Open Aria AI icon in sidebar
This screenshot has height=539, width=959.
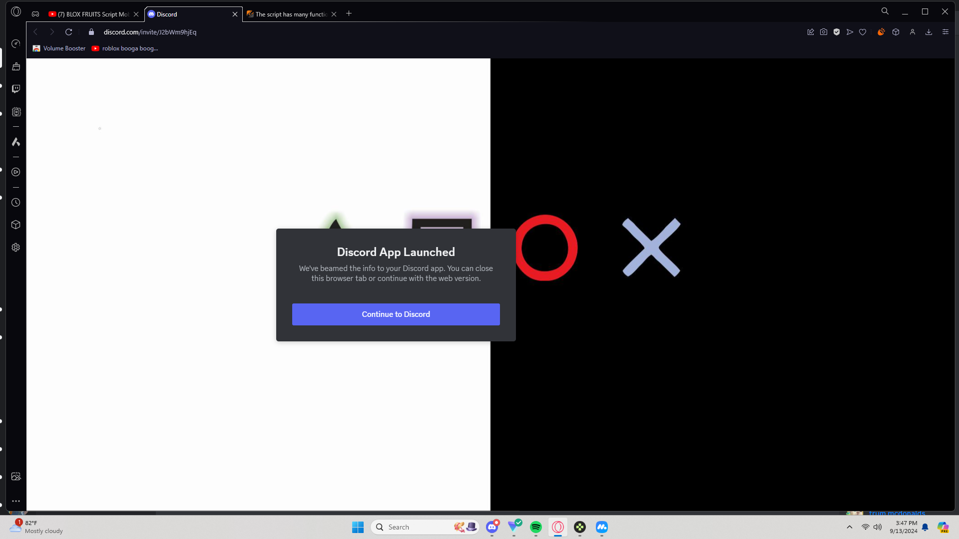(16, 142)
